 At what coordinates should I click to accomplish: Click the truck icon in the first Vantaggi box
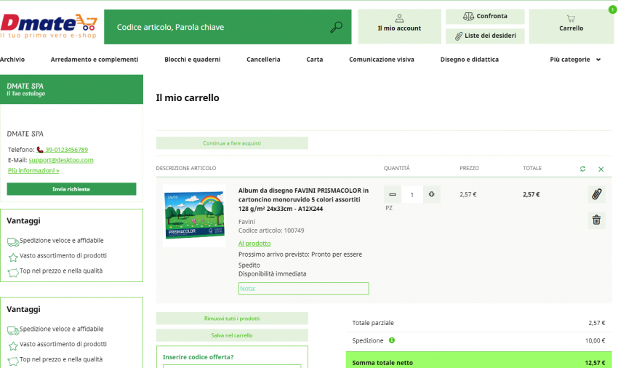pyautogui.click(x=13, y=241)
